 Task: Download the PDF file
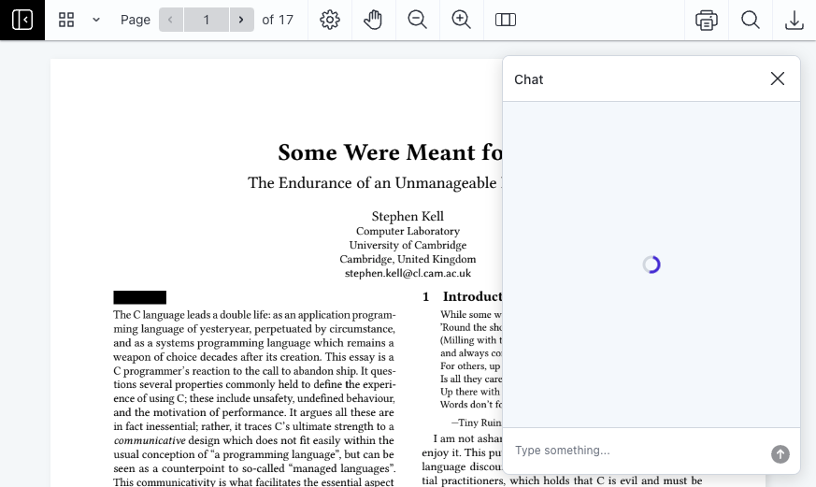click(x=794, y=20)
